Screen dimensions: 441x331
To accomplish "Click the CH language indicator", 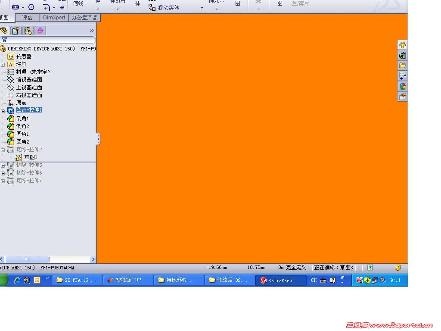I will tap(314, 280).
